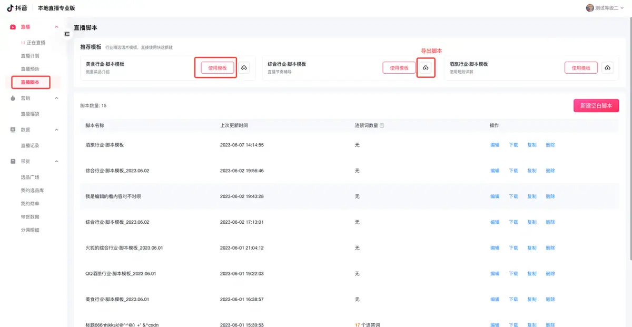Click the timestamp 2023-06-01 21:04:12
This screenshot has width=632, height=327.
pos(242,248)
